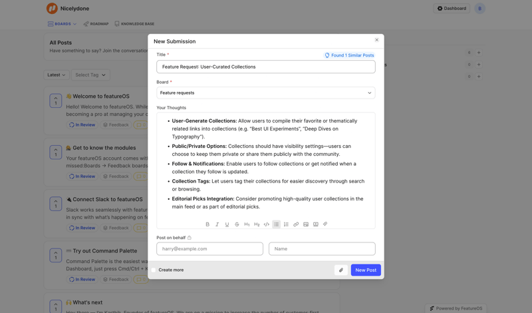Viewport: 532px width, 313px height.
Task: Insert Heading 1 with the H1 icon
Action: 247,224
